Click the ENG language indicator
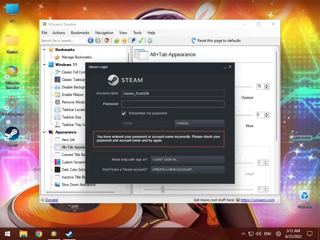The height and width of the screenshot is (240, 320). pyautogui.click(x=267, y=234)
